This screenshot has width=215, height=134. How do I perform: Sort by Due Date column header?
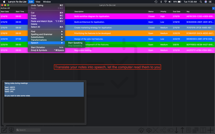[179, 12]
